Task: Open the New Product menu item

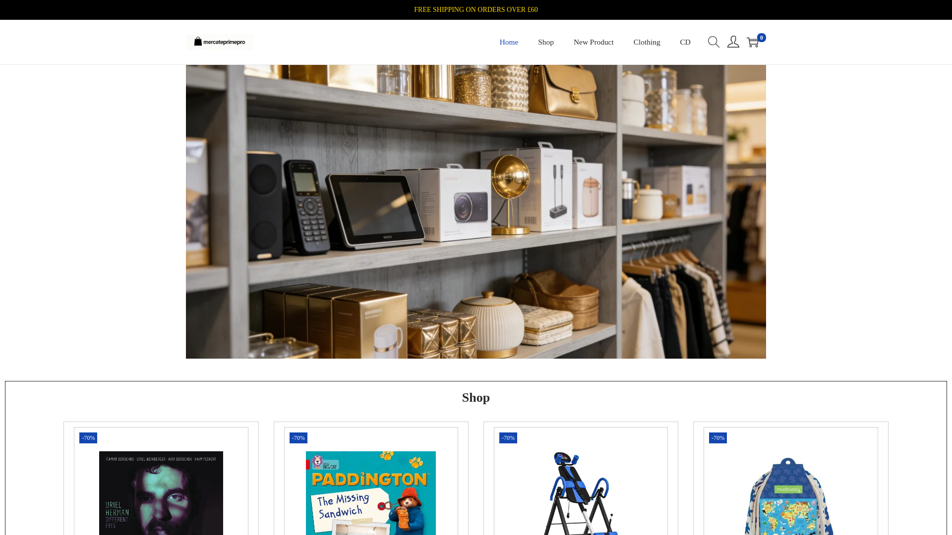Action: (x=594, y=42)
